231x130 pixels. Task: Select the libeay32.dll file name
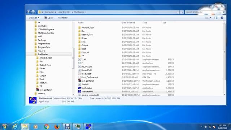click(87, 70)
